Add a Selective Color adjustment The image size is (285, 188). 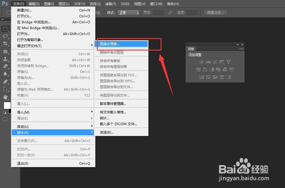(222, 77)
